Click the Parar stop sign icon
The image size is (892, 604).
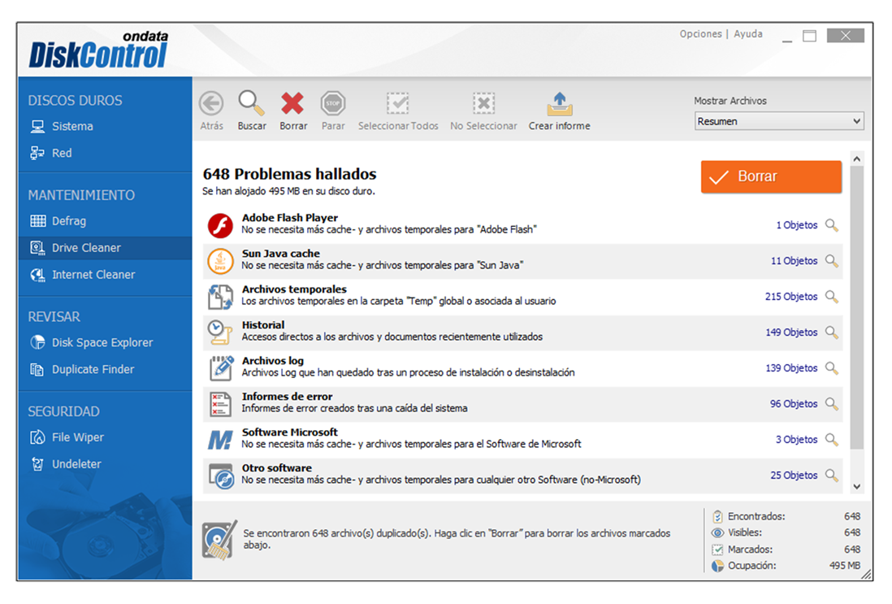point(333,103)
